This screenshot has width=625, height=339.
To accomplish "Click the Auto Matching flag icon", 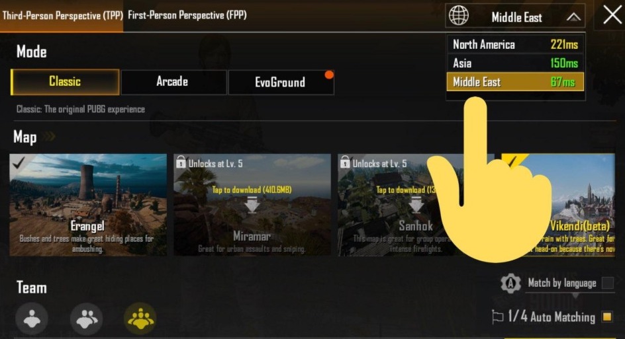I will 497,317.
